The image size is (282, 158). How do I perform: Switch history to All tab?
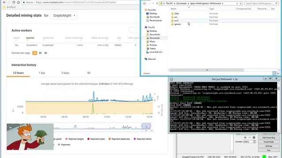tap(89, 73)
